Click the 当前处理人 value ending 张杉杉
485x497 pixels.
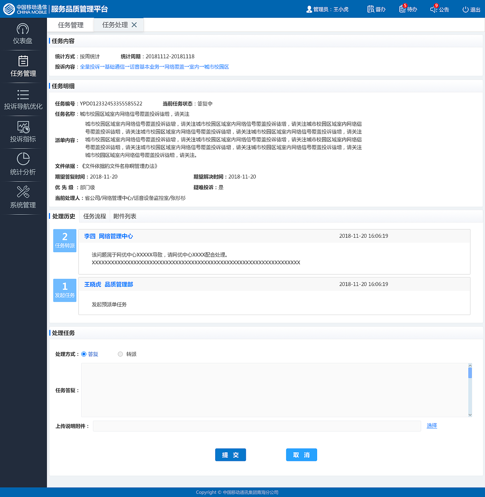(135, 198)
